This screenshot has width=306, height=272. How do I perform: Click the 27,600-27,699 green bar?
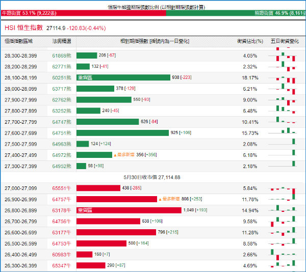(122, 133)
